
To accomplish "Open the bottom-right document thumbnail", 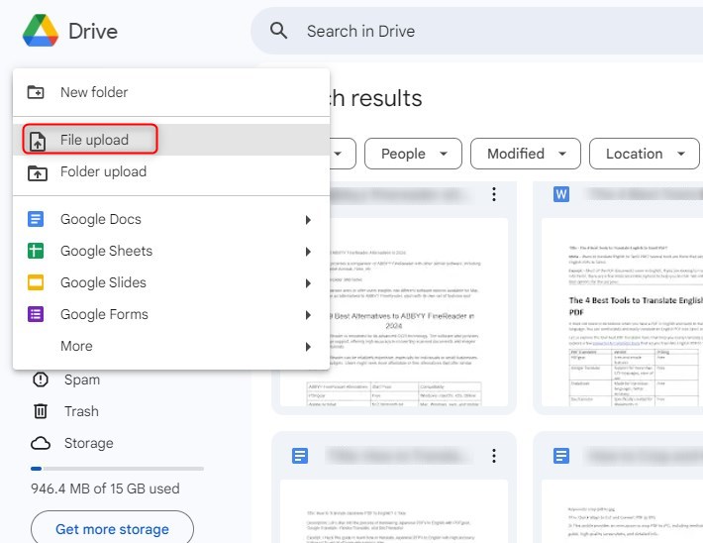I will [x=622, y=511].
